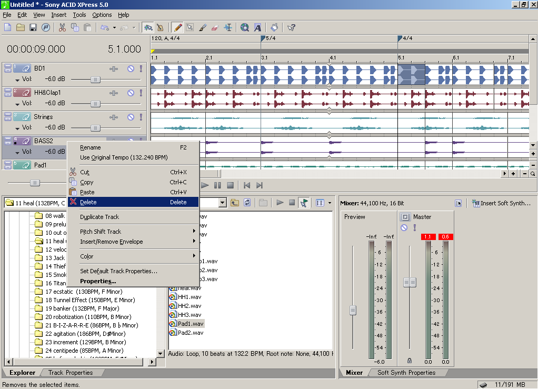Open the Beatmapper or text A icon
Screen dimensions: 538x389
click(257, 27)
